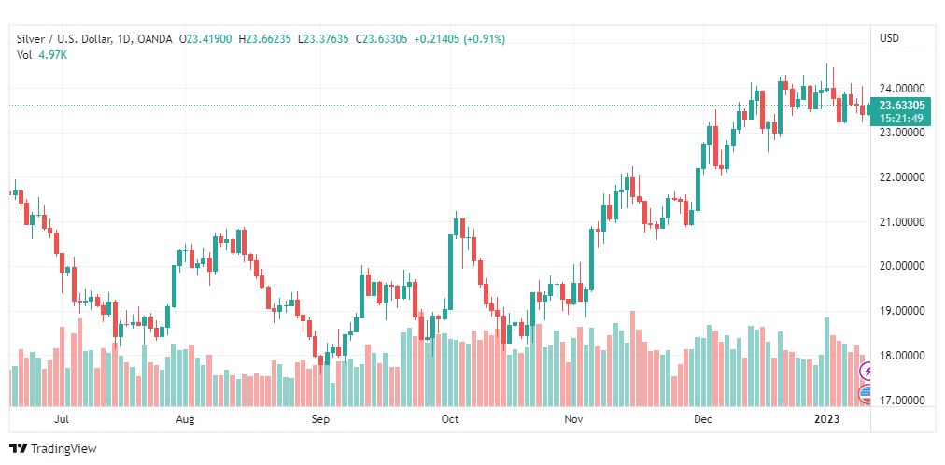945x465 pixels.
Task: Click the 21.00000 price axis label
Action: pyautogui.click(x=902, y=222)
